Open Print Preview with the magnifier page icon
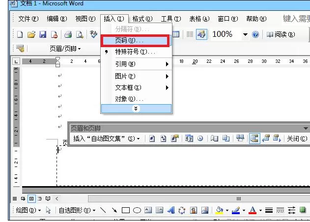Screen dimensions: 310x222 [x=80, y=34]
